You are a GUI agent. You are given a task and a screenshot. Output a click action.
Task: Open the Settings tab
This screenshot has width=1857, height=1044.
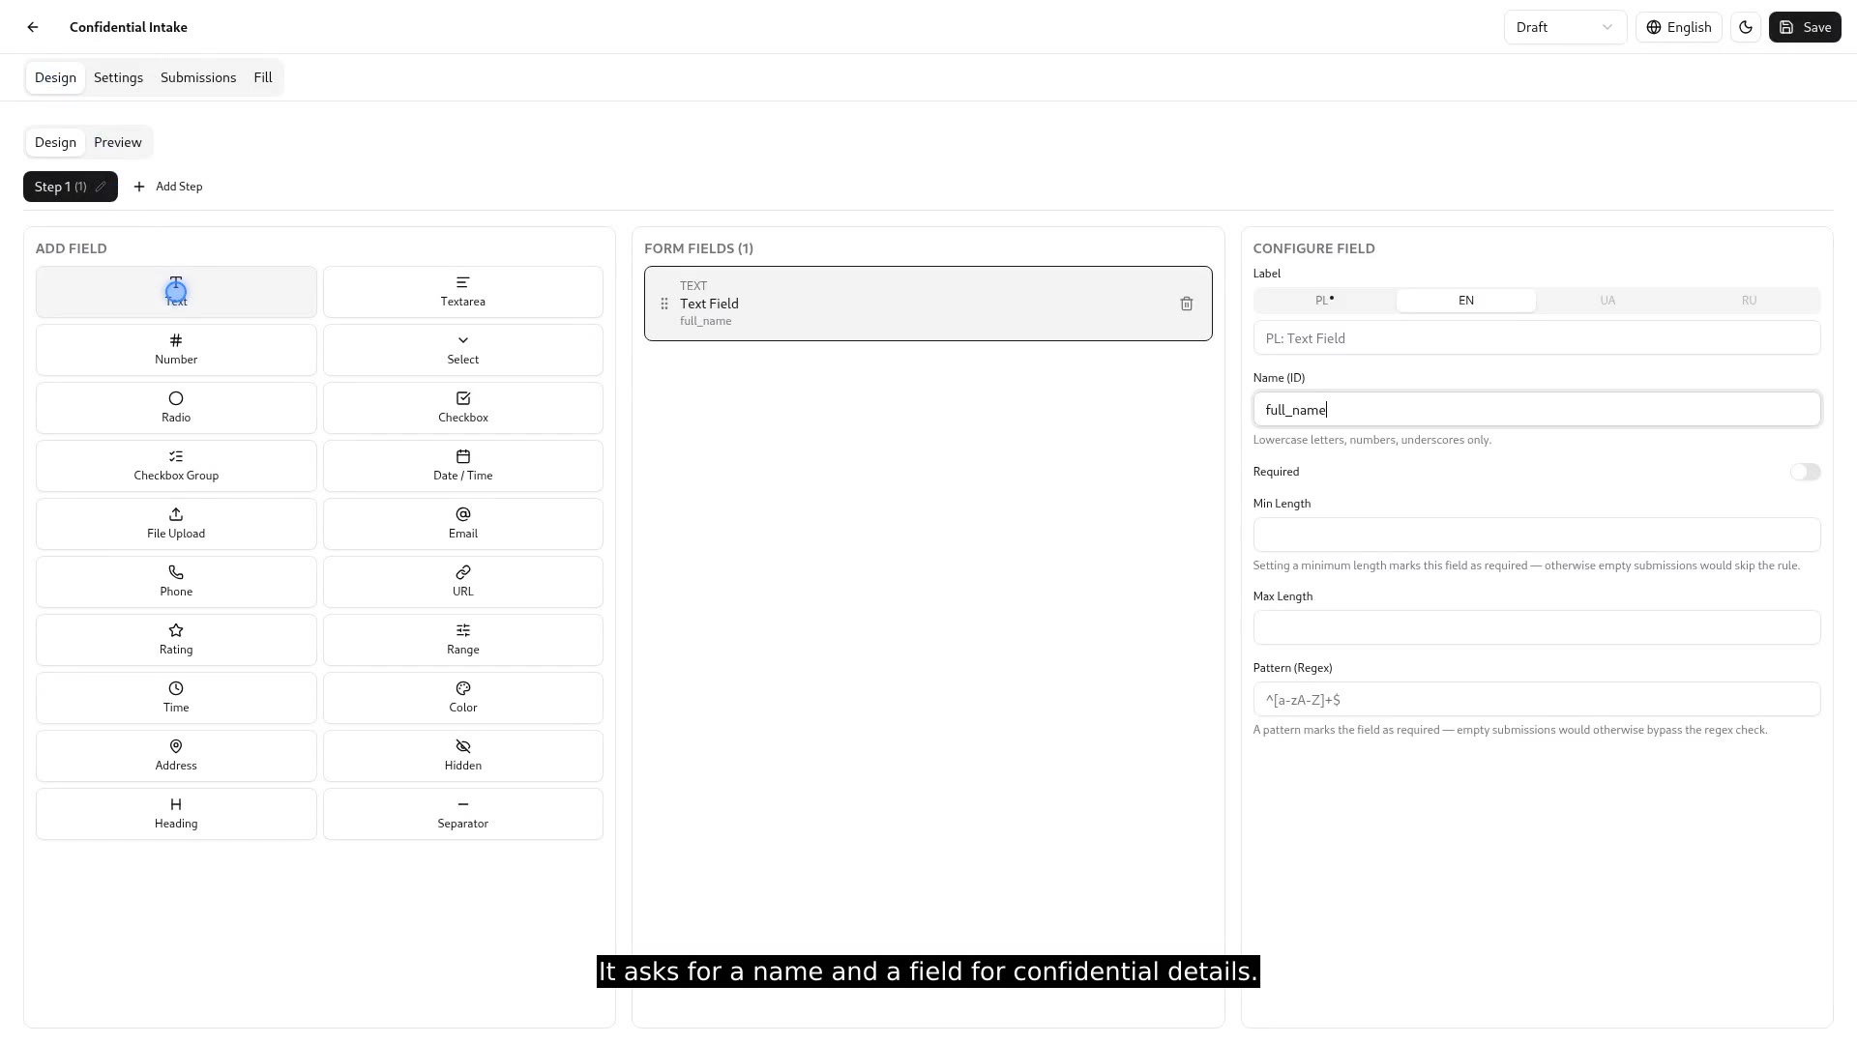coord(118,77)
